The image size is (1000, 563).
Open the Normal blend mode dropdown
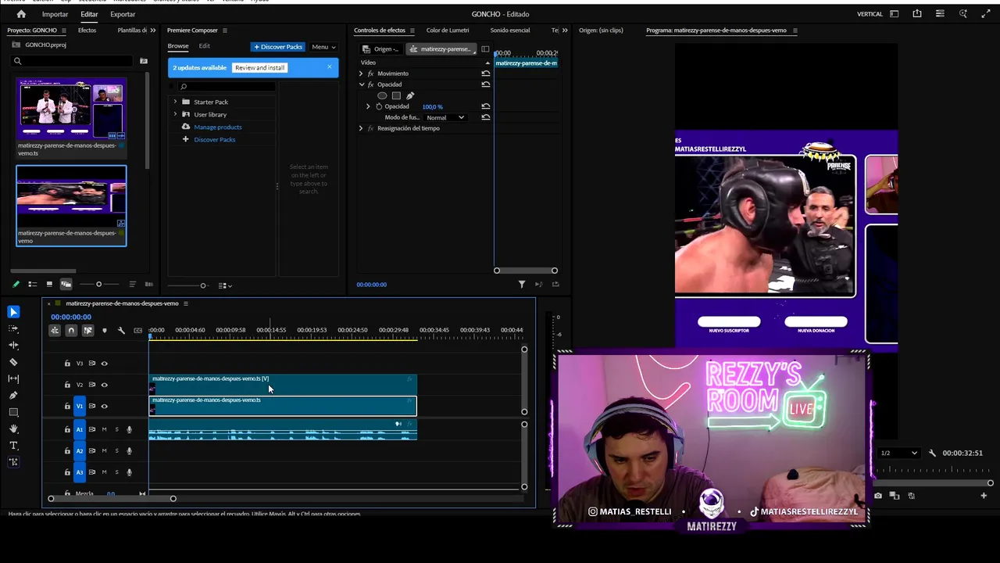click(445, 117)
